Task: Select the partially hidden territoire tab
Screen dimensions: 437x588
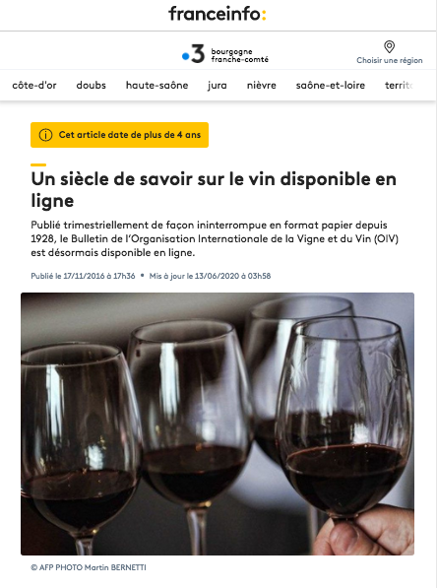Action: click(399, 85)
